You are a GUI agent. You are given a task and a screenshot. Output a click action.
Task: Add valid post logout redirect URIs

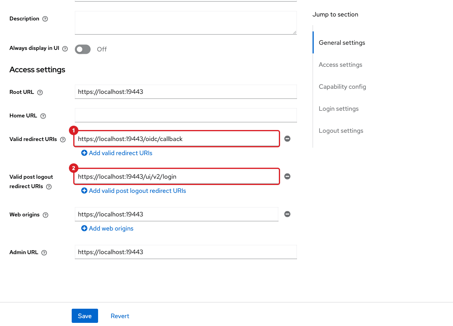tap(134, 190)
